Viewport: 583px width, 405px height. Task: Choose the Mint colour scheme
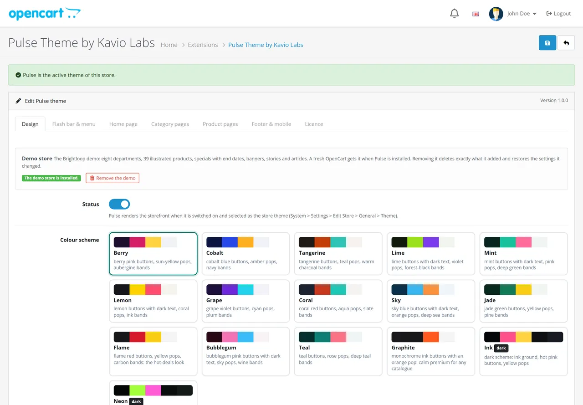(523, 254)
